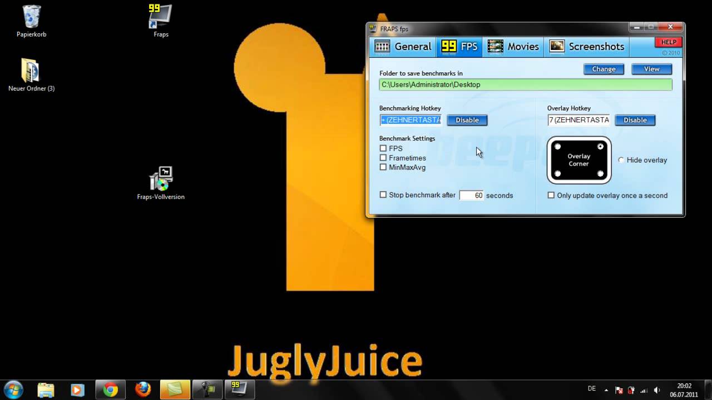Click View to open benchmark folder
Image resolution: width=712 pixels, height=400 pixels.
(651, 69)
